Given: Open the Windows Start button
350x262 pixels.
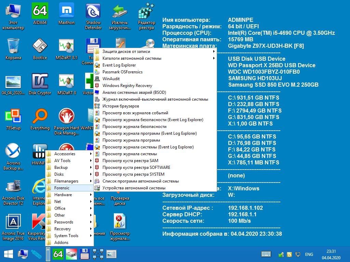Looking at the screenshot, I should click(x=9, y=254).
